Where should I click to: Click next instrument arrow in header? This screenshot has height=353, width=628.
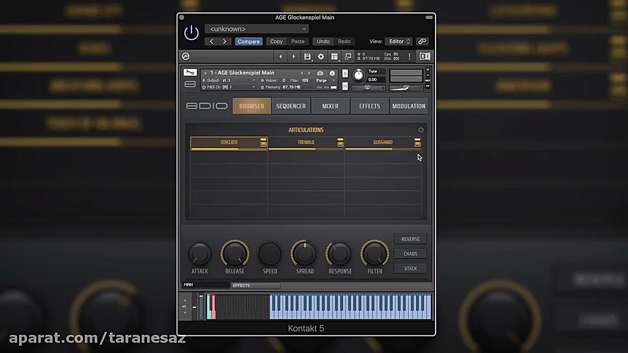click(x=309, y=73)
